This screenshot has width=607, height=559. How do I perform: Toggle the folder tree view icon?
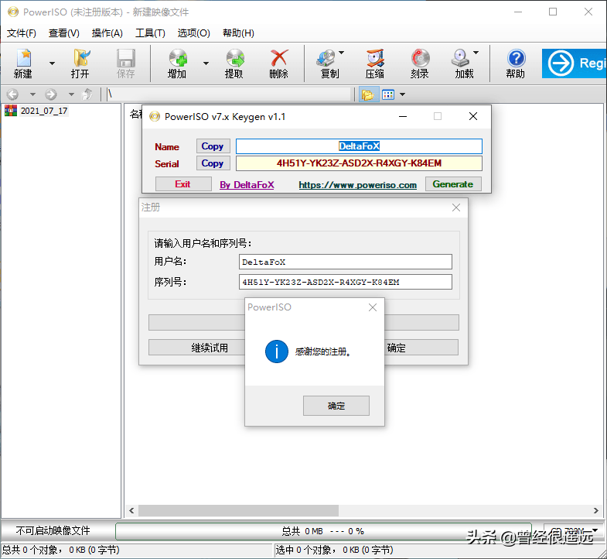368,94
